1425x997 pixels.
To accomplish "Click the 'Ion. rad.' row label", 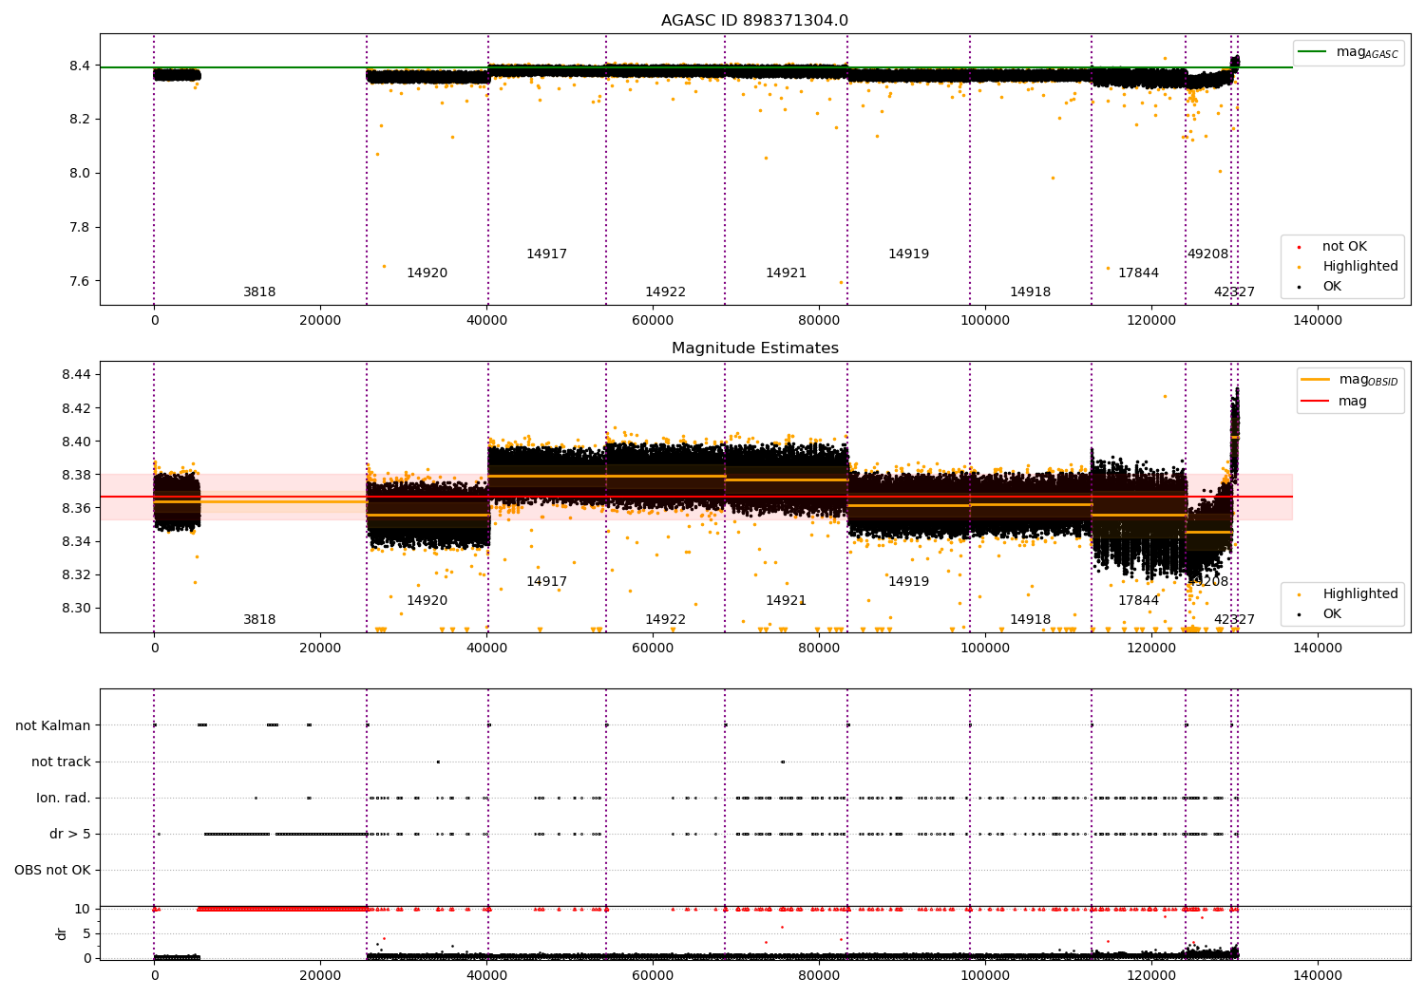I will pyautogui.click(x=64, y=798).
